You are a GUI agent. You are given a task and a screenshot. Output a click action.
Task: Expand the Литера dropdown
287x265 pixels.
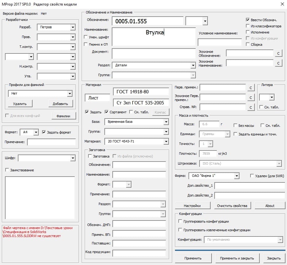tap(272, 97)
